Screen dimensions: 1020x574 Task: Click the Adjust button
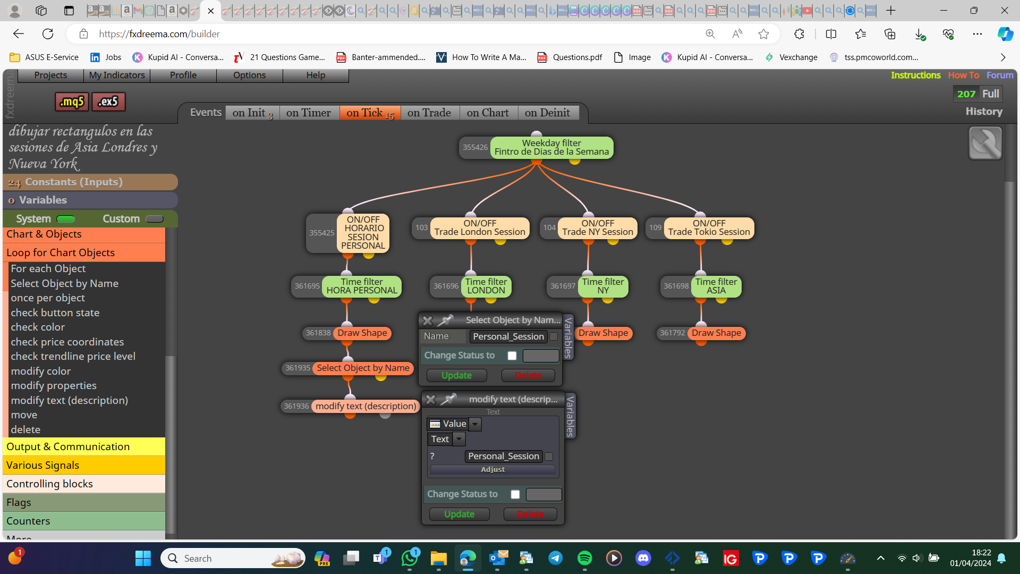pos(493,470)
